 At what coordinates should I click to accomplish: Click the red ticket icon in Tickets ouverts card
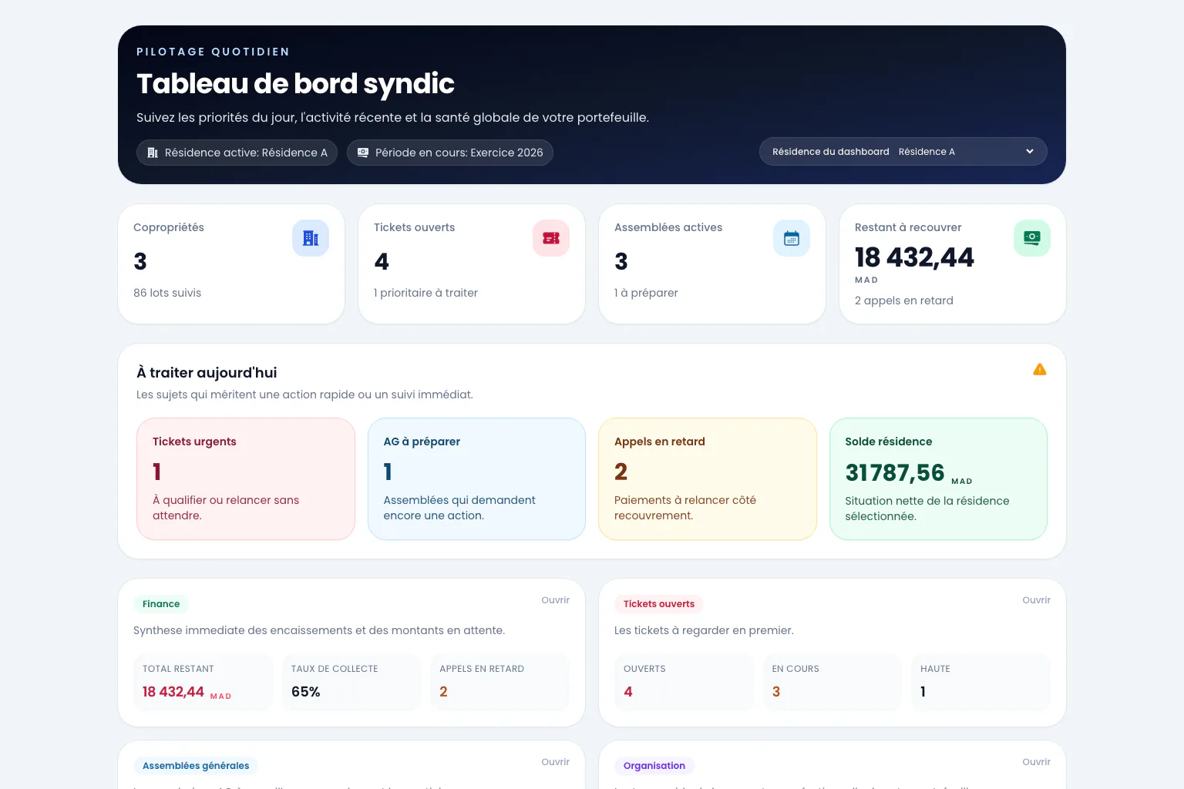click(551, 238)
